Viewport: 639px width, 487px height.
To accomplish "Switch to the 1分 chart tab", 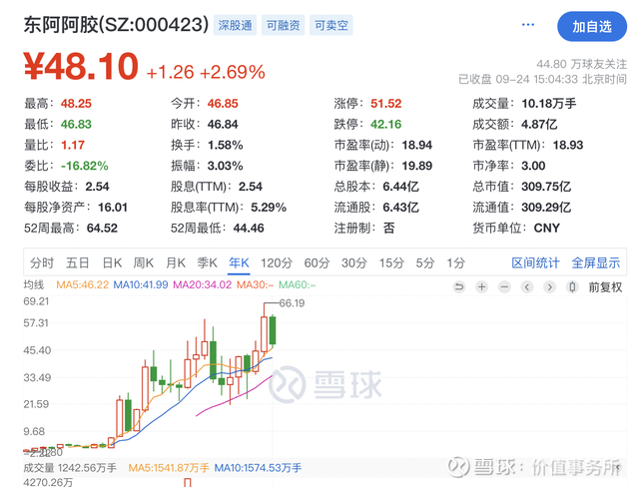I will click(x=455, y=263).
